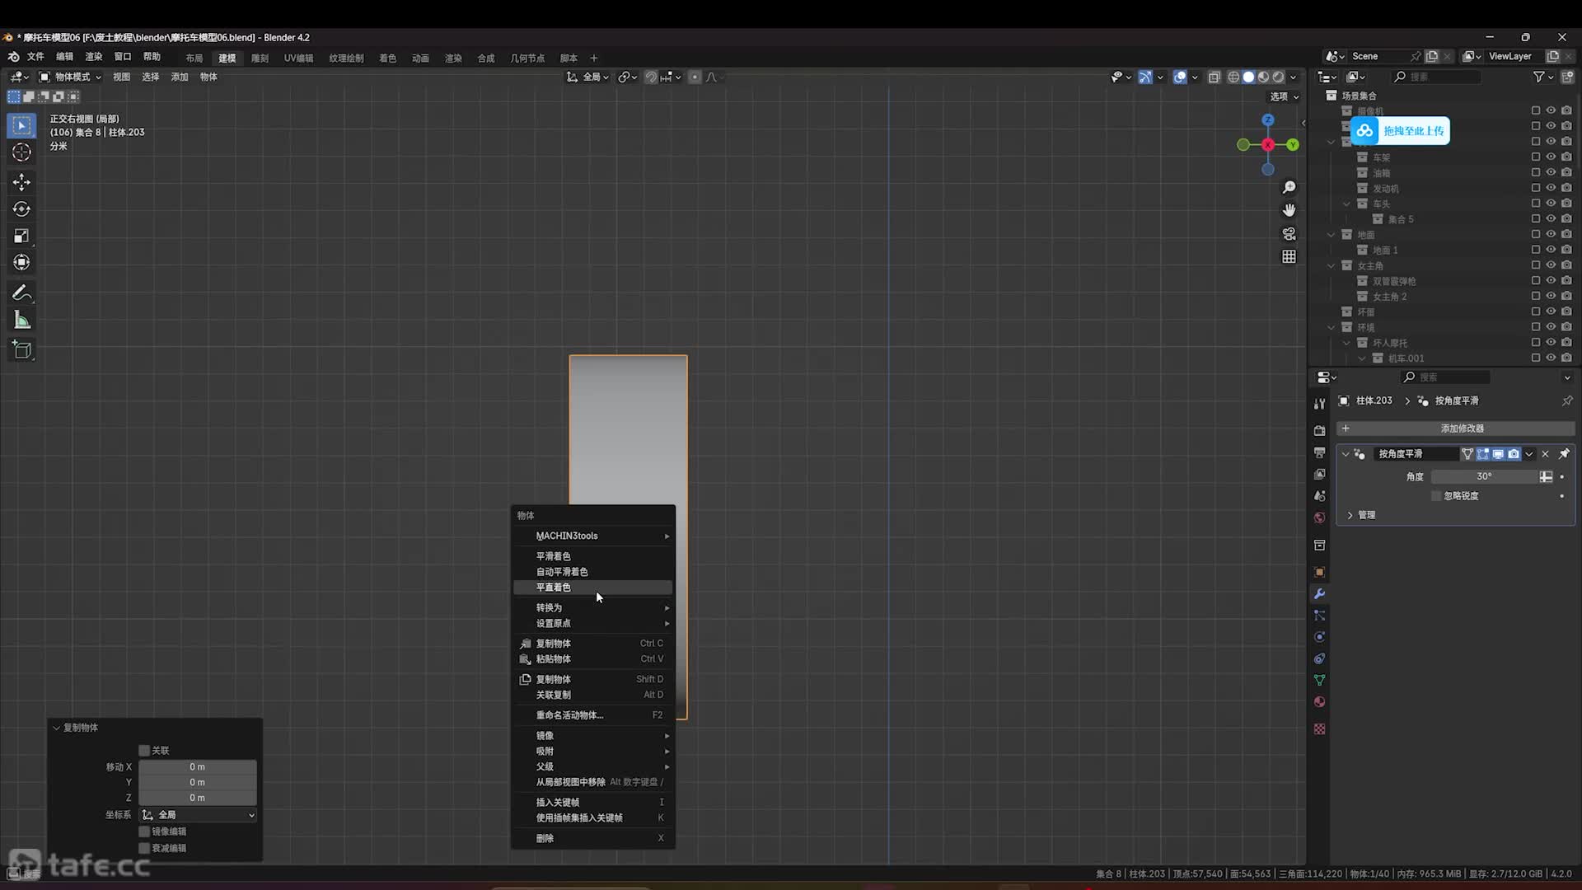Choose 平滑着色 in context menu
The image size is (1582, 890).
click(x=593, y=556)
